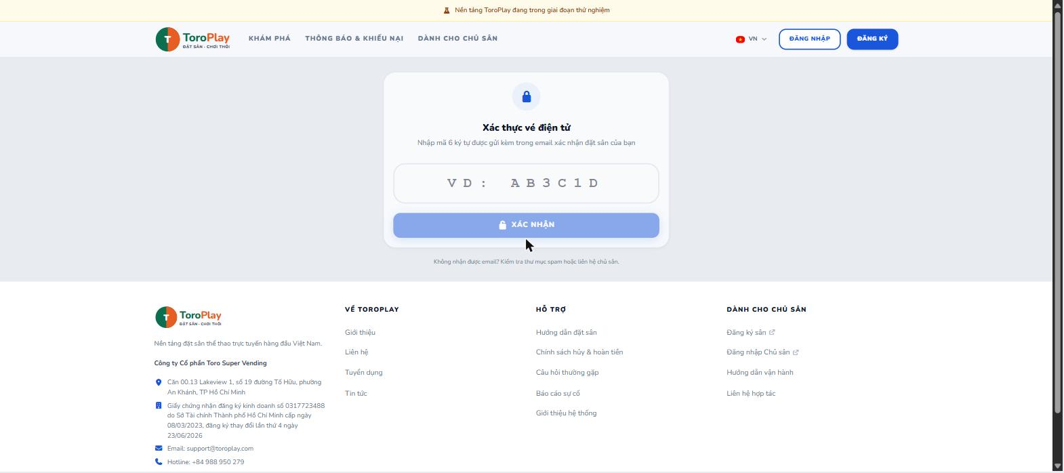Click the Đăng nhập button

810,39
